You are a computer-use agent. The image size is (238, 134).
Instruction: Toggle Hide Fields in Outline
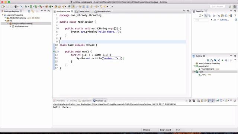tap(215, 60)
